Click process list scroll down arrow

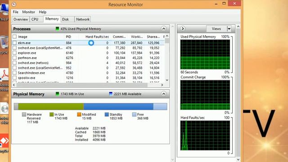coord(167,80)
